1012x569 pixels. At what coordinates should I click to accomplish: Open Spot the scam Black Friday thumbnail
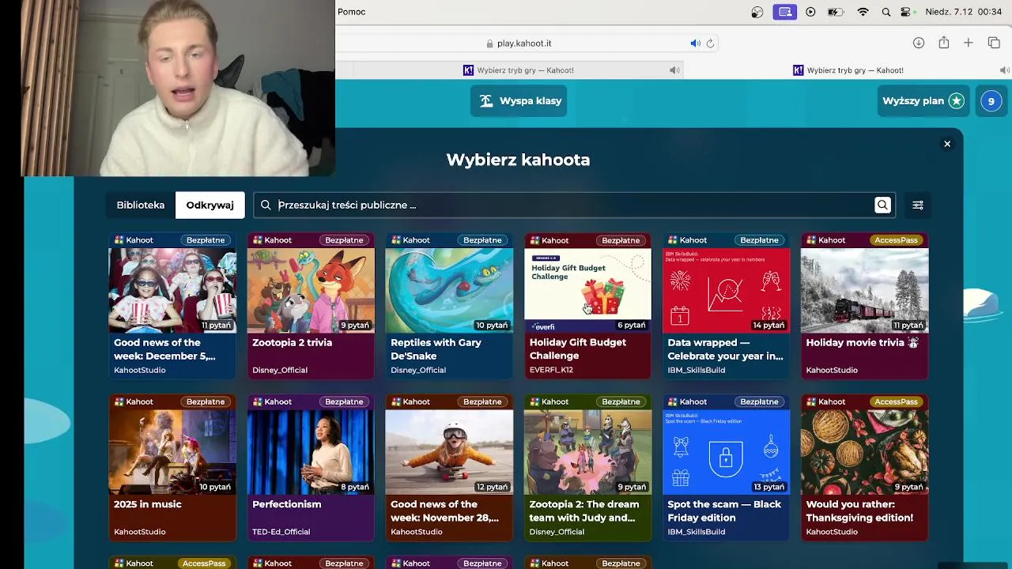click(x=726, y=452)
